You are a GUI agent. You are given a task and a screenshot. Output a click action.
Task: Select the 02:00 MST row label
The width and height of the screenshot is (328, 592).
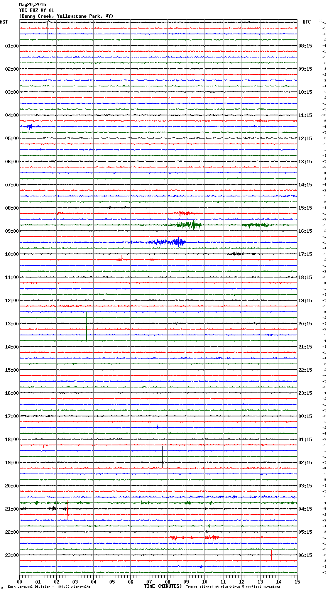[x=12, y=69]
